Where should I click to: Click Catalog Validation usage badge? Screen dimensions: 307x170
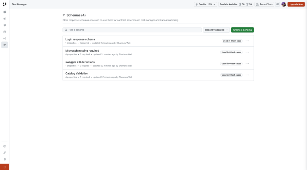(x=231, y=75)
